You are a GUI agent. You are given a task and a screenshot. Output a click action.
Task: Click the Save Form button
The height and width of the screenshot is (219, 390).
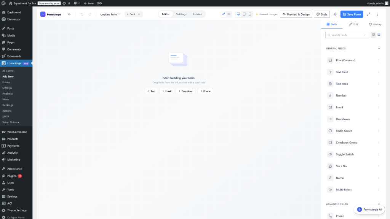(x=352, y=14)
